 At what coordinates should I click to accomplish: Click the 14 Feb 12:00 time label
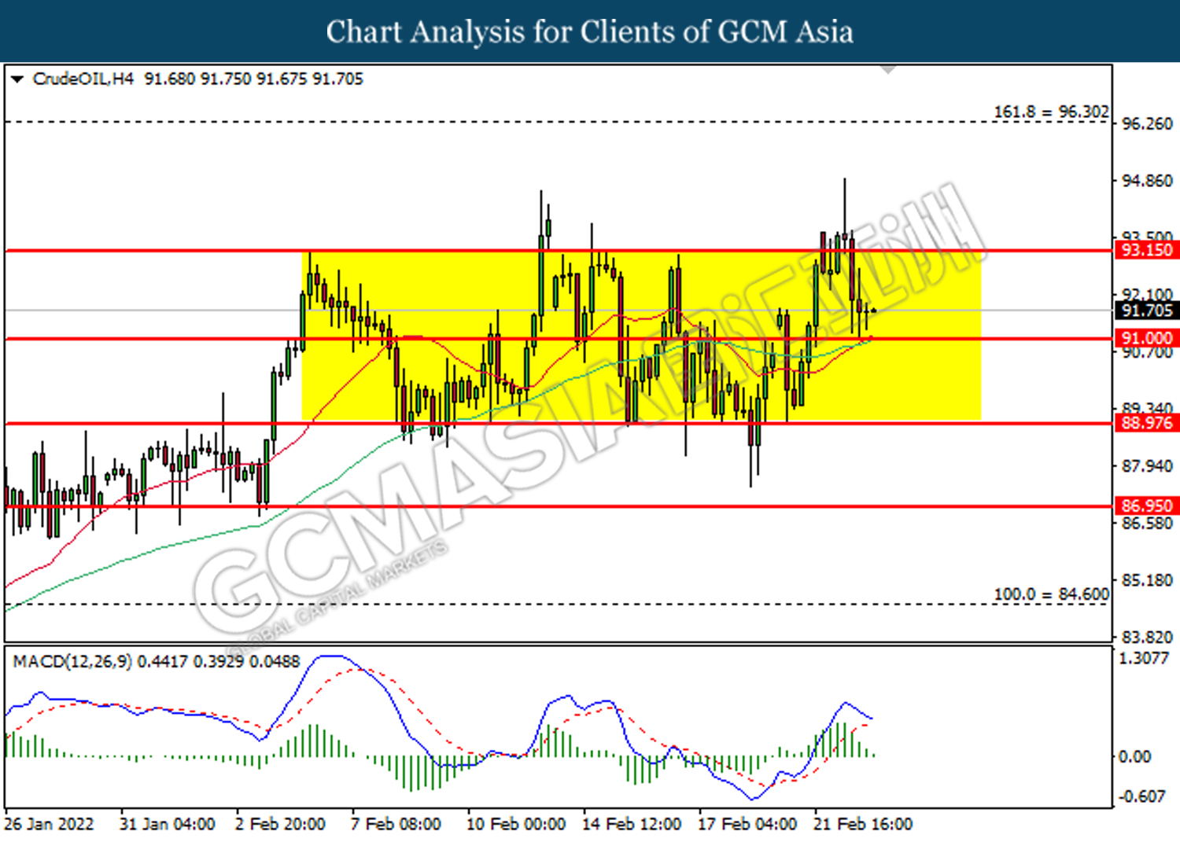[631, 824]
